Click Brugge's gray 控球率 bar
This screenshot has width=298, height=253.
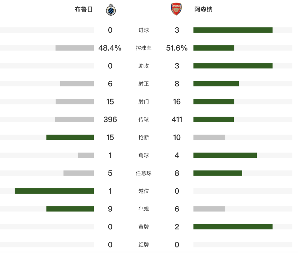74,48
